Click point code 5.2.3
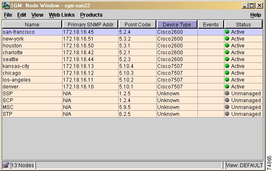Viewport: 272px width, 171px height. [x=125, y=59]
